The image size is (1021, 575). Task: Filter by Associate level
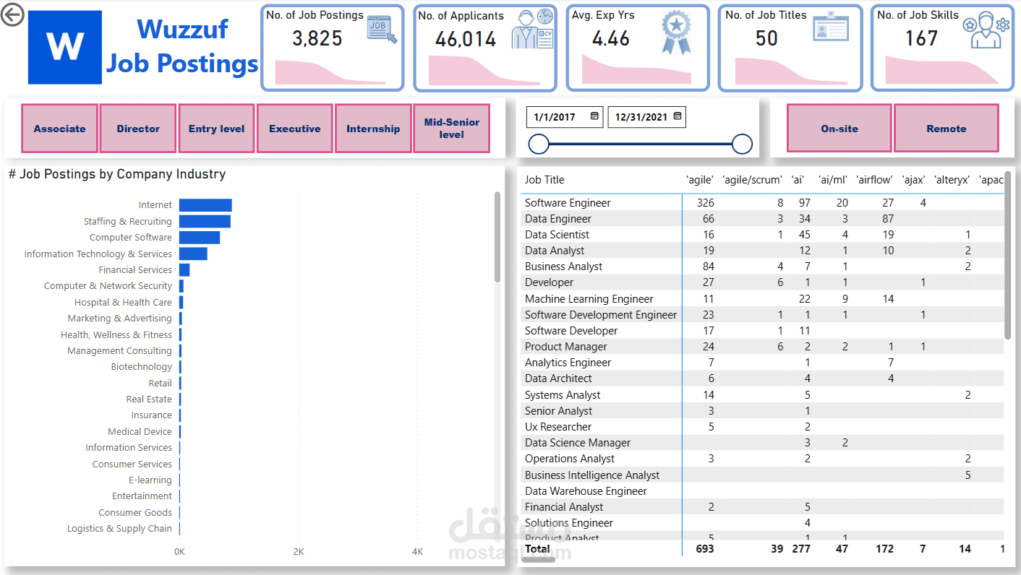60,129
